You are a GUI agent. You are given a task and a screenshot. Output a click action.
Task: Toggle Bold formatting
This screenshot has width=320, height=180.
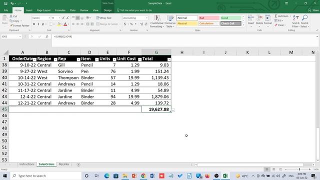click(x=34, y=24)
